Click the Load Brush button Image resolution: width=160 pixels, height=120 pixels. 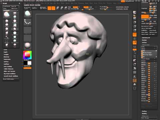tap(7, 6)
